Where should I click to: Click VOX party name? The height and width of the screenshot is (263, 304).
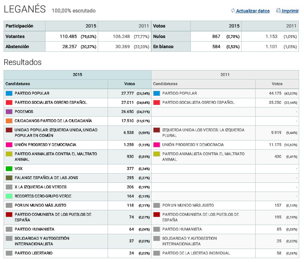tap(18, 169)
